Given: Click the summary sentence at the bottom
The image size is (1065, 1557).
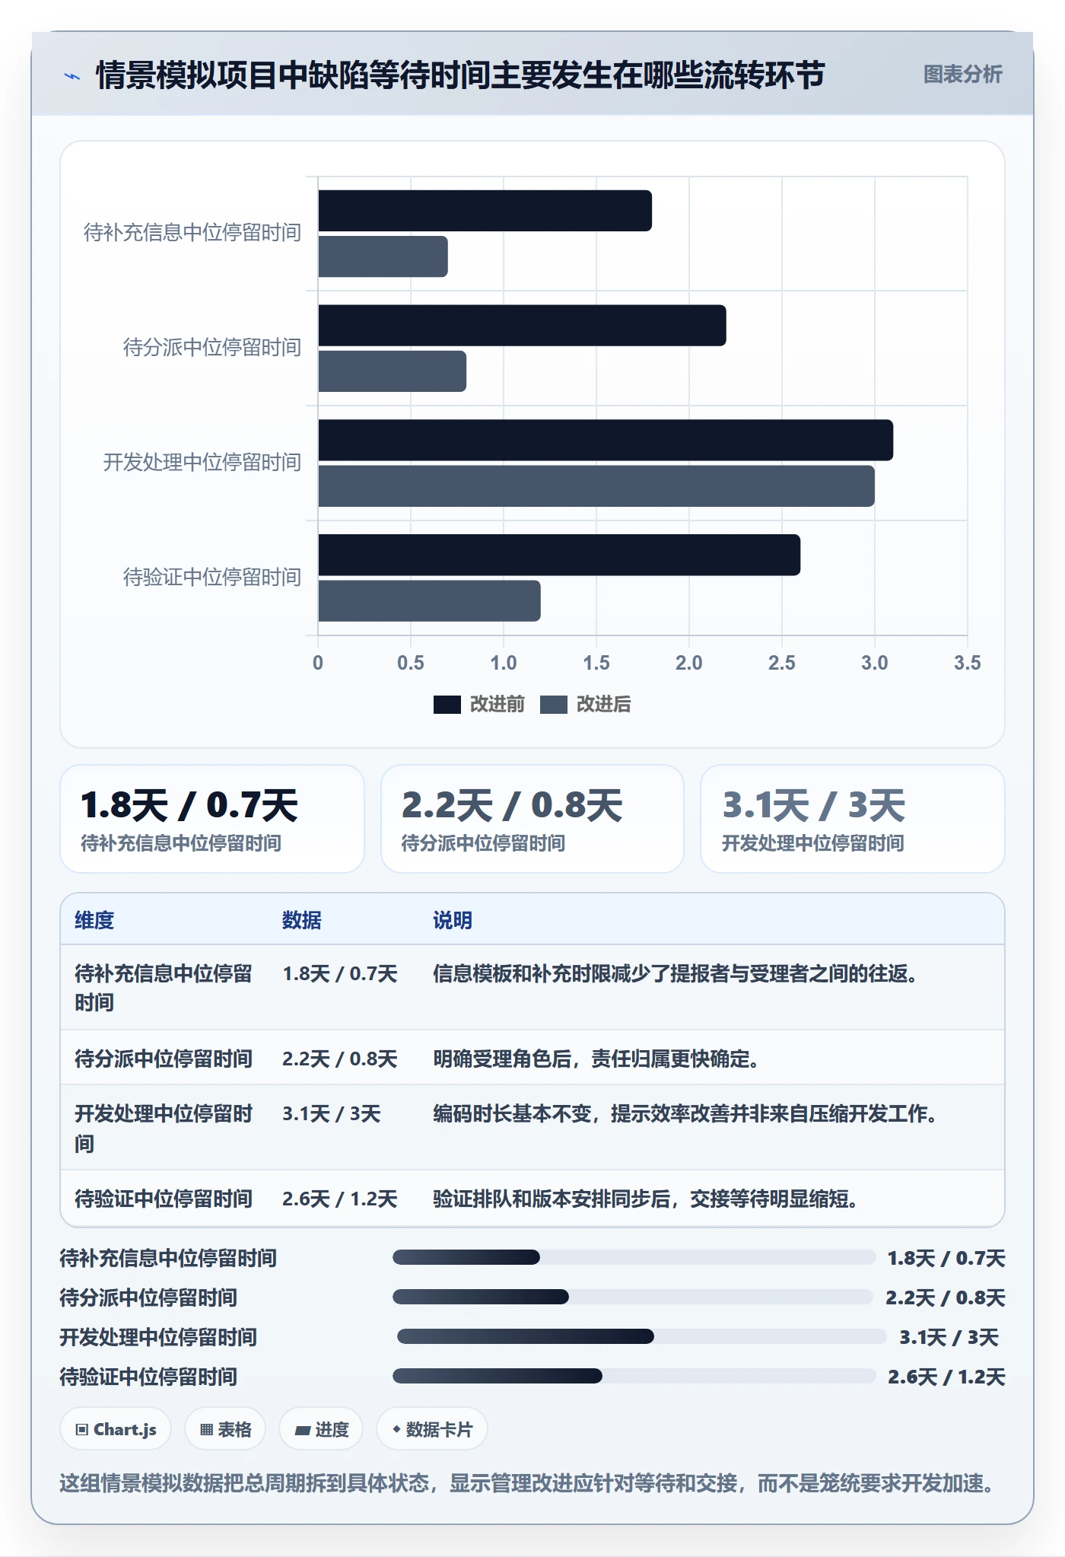Looking at the screenshot, I should pyautogui.click(x=528, y=1483).
